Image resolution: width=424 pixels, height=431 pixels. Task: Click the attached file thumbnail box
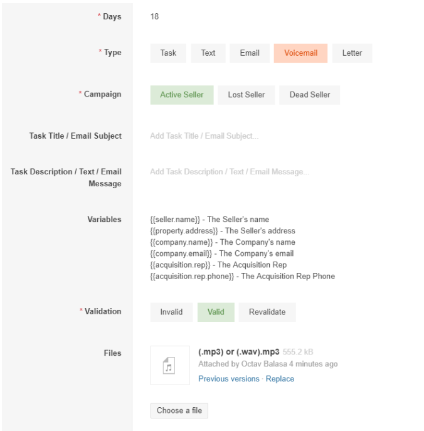tap(170, 365)
